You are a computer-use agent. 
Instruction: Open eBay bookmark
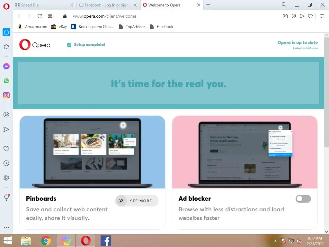pyautogui.click(x=59, y=27)
